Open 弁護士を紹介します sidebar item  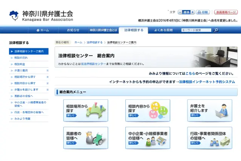[26, 90]
